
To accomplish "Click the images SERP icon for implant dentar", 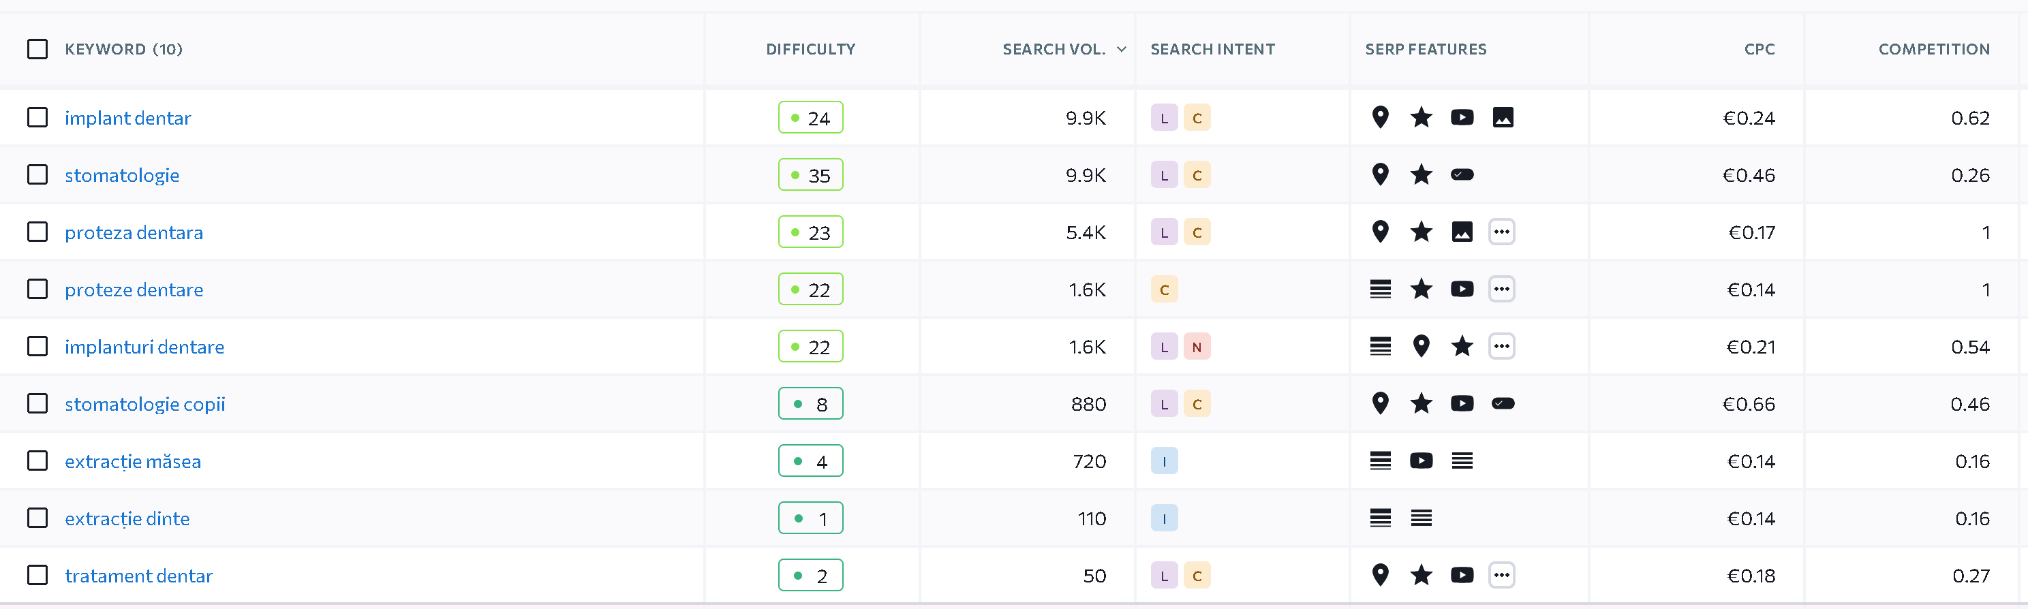I will coord(1503,117).
